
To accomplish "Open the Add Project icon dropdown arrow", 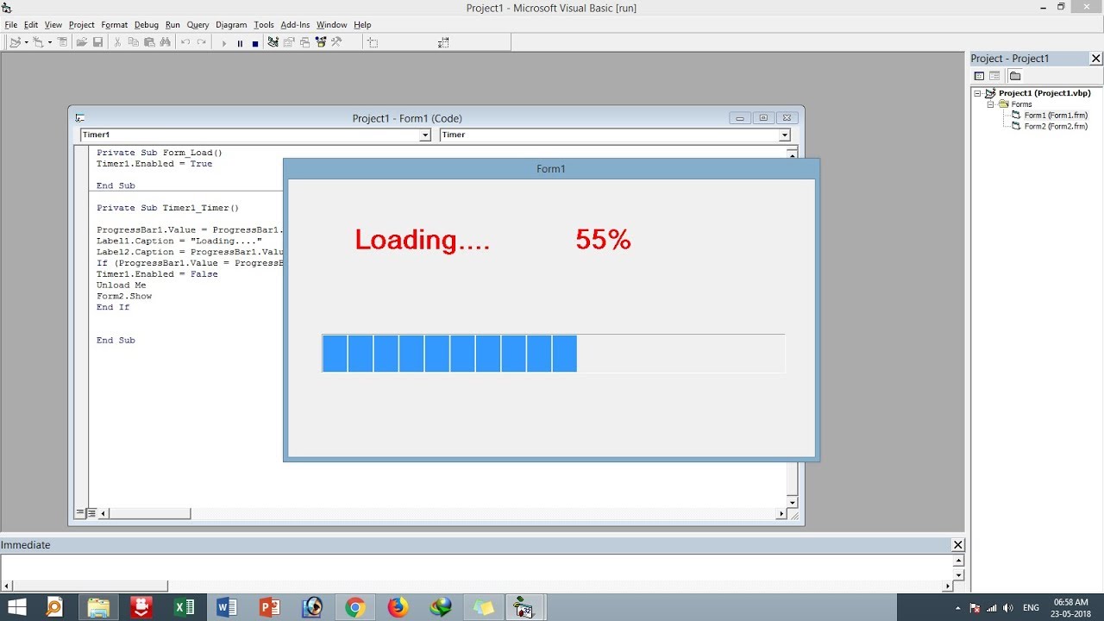I will pyautogui.click(x=26, y=42).
